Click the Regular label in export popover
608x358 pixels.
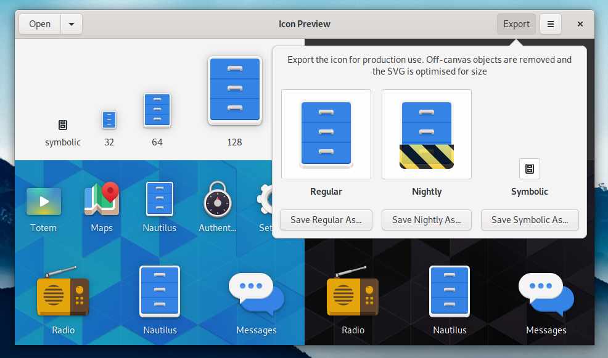(x=326, y=192)
